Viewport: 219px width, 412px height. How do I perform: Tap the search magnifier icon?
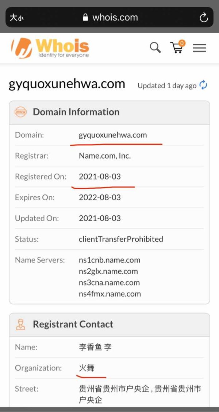click(155, 48)
